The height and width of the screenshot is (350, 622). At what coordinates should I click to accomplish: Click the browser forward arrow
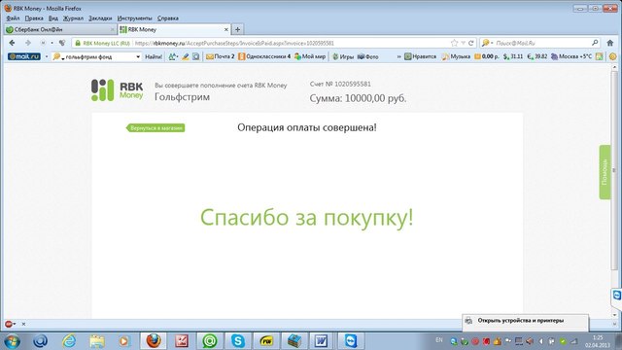[x=28, y=43]
